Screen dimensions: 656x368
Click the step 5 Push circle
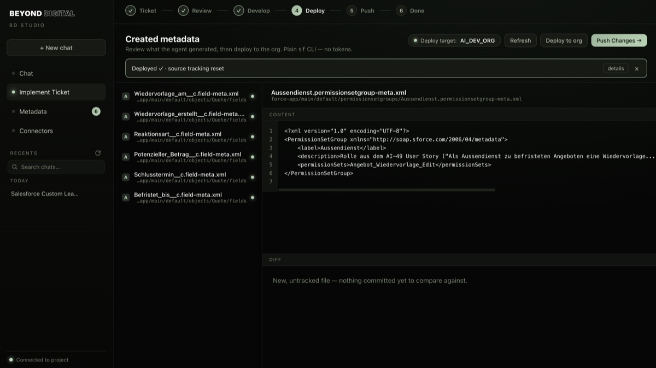[352, 10]
